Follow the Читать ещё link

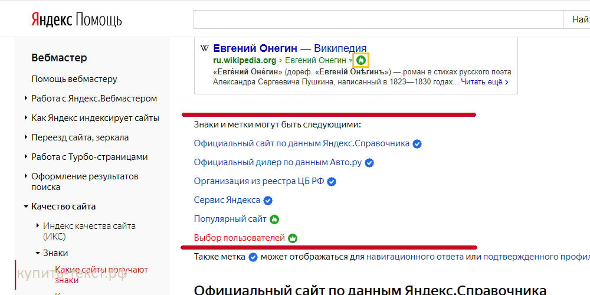coord(484,81)
